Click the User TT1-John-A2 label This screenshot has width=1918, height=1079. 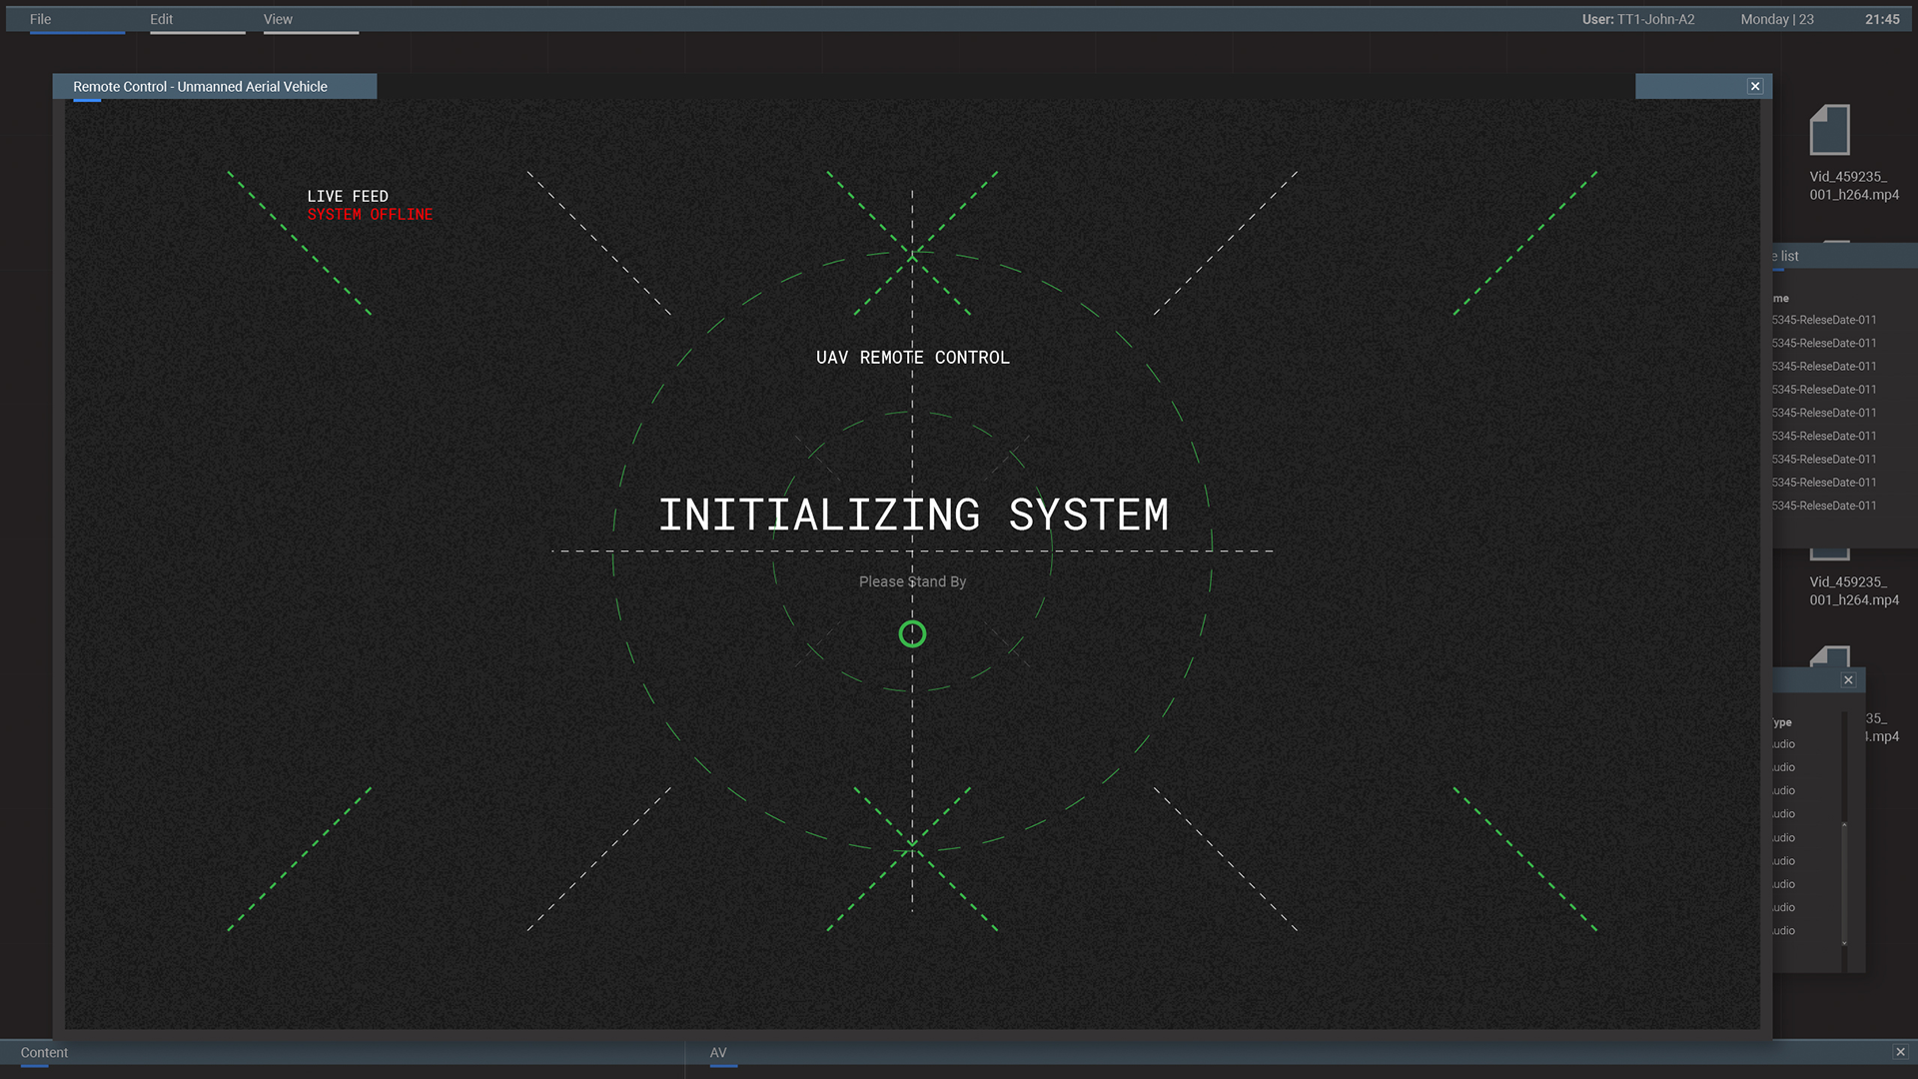click(1638, 19)
